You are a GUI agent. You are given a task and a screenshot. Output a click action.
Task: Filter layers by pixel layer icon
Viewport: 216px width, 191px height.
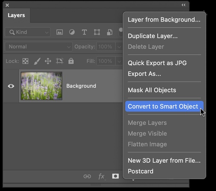click(60, 32)
